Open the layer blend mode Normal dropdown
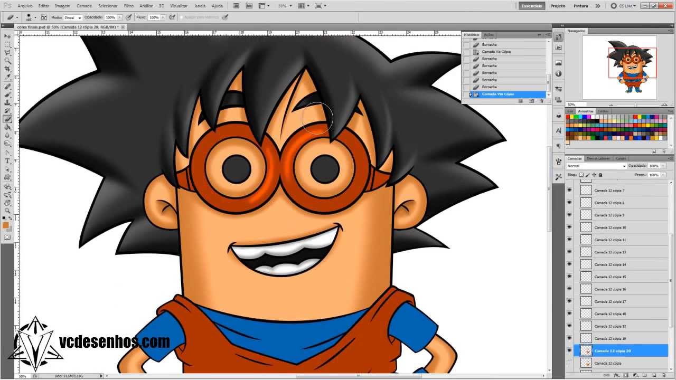Image resolution: width=676 pixels, height=380 pixels. point(597,166)
